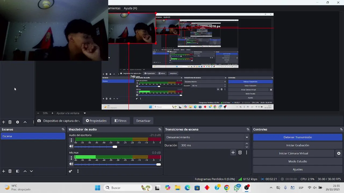Mute Audio del escritorio speaker icon
This screenshot has height=193, width=344.
71,146
